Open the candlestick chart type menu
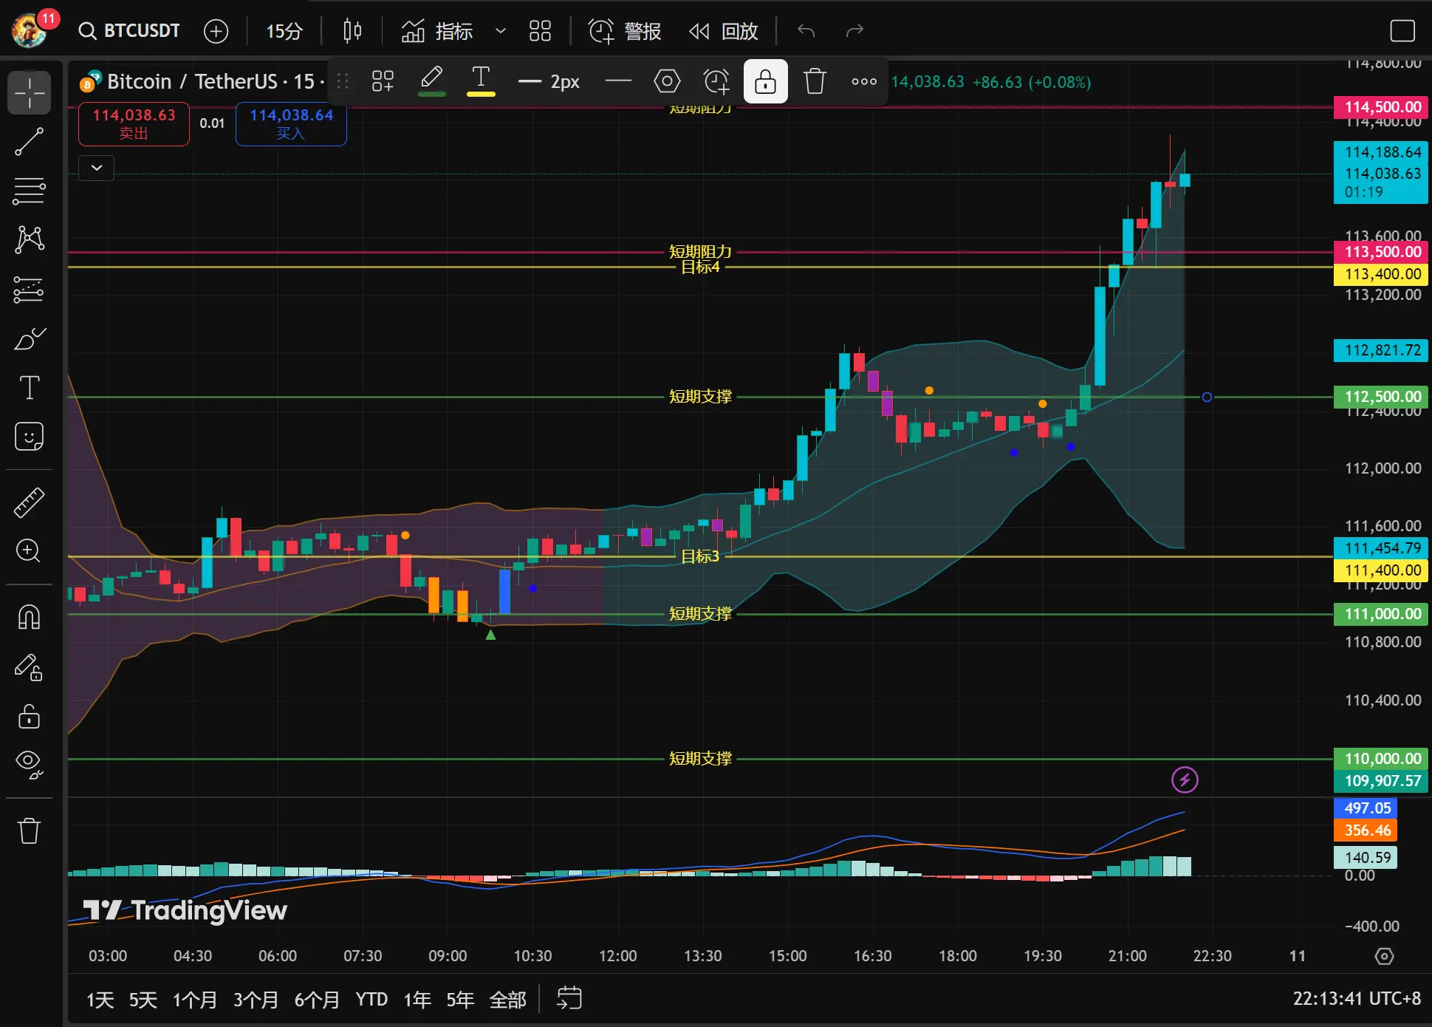Viewport: 1432px width, 1027px height. tap(352, 31)
